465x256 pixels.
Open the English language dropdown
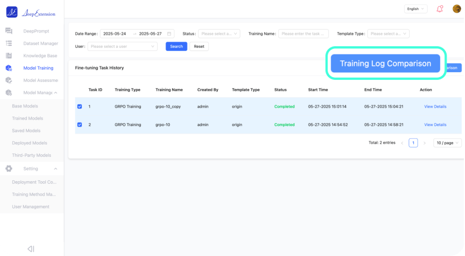point(416,9)
